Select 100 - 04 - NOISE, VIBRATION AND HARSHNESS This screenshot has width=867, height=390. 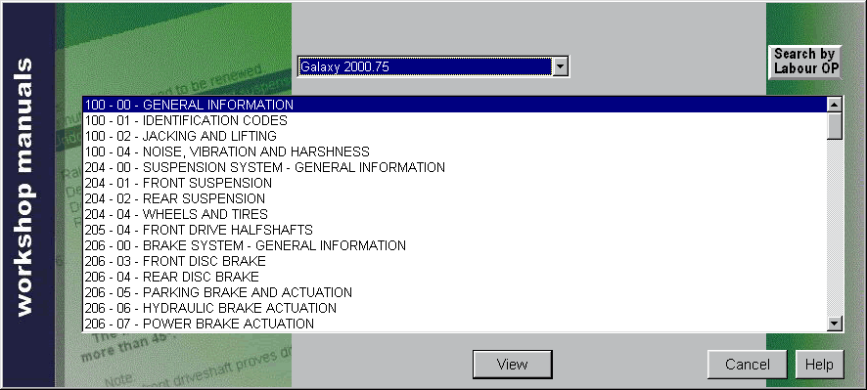click(454, 152)
